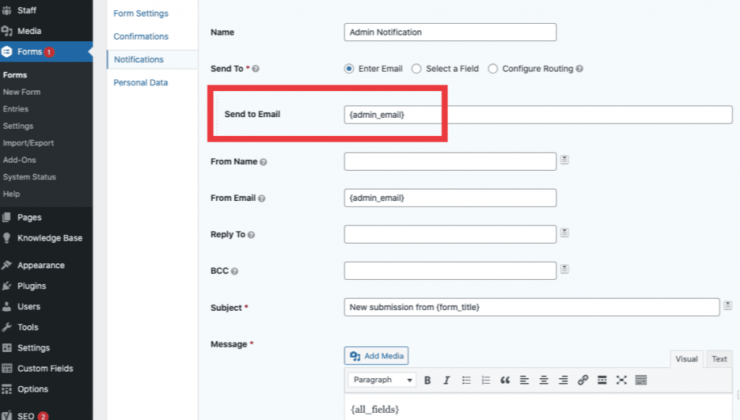Open the Paragraph format dropdown

(382, 380)
